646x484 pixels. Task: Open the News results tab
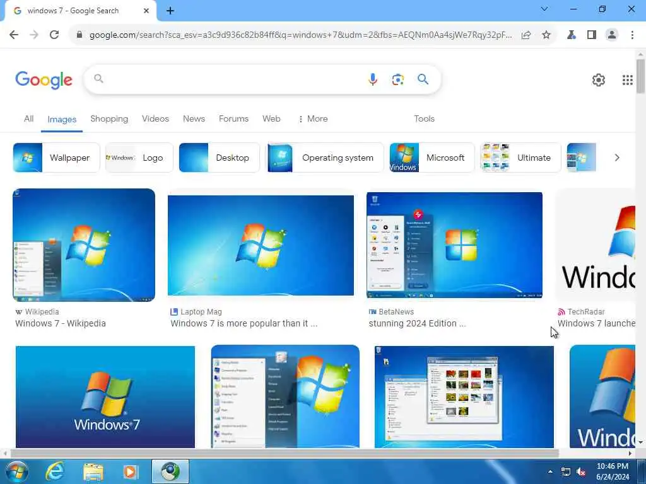(194, 119)
